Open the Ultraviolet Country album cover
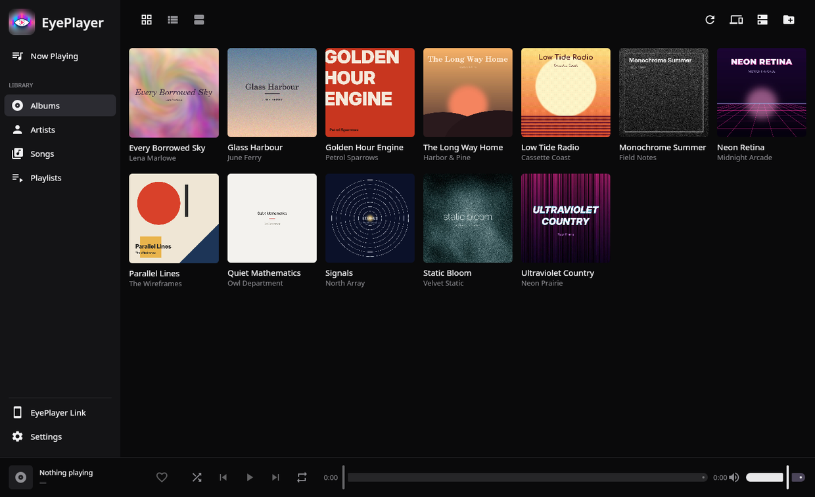 pos(566,219)
